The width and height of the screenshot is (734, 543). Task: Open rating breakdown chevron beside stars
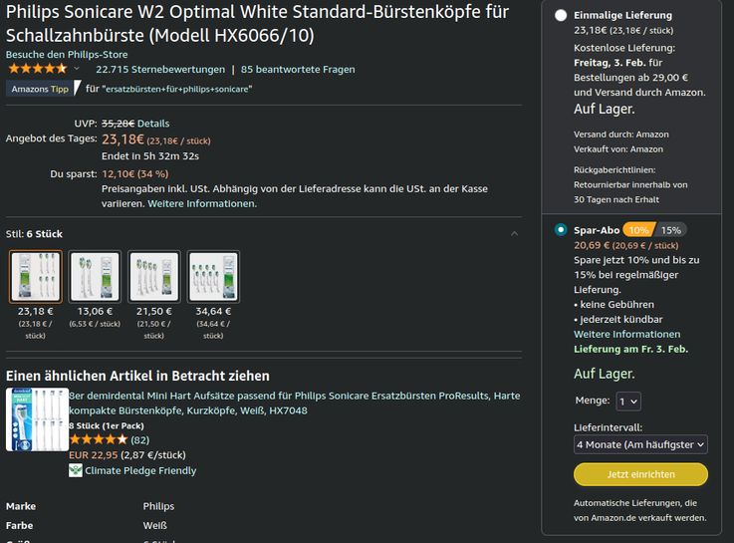coord(77,69)
